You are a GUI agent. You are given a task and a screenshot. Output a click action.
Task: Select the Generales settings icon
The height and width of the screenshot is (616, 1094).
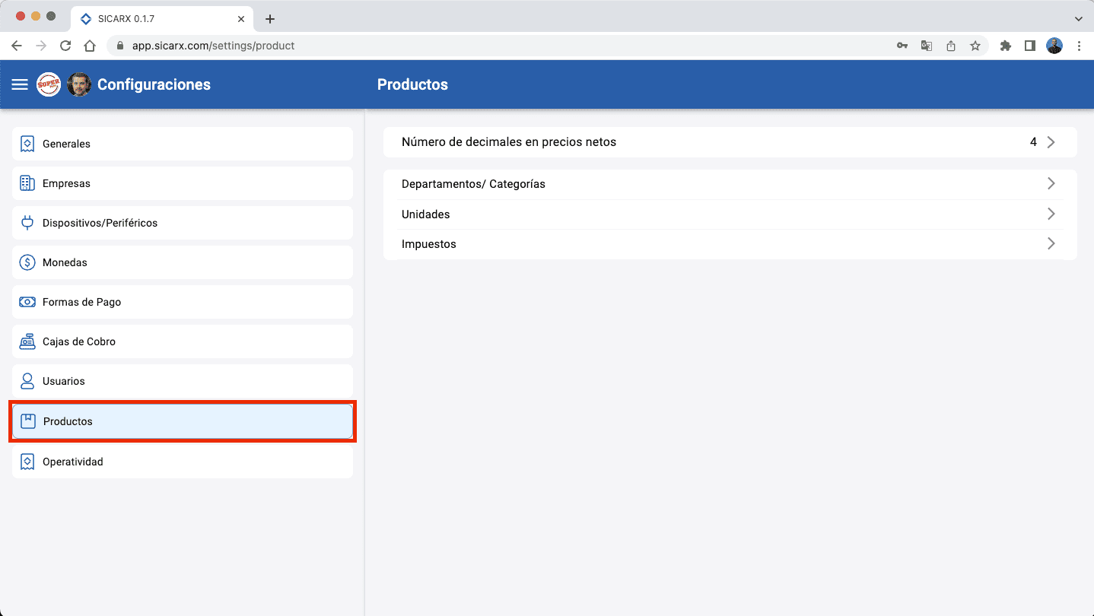point(27,143)
